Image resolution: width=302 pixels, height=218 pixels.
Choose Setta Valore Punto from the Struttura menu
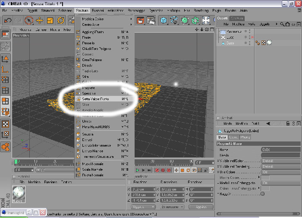coord(104,99)
